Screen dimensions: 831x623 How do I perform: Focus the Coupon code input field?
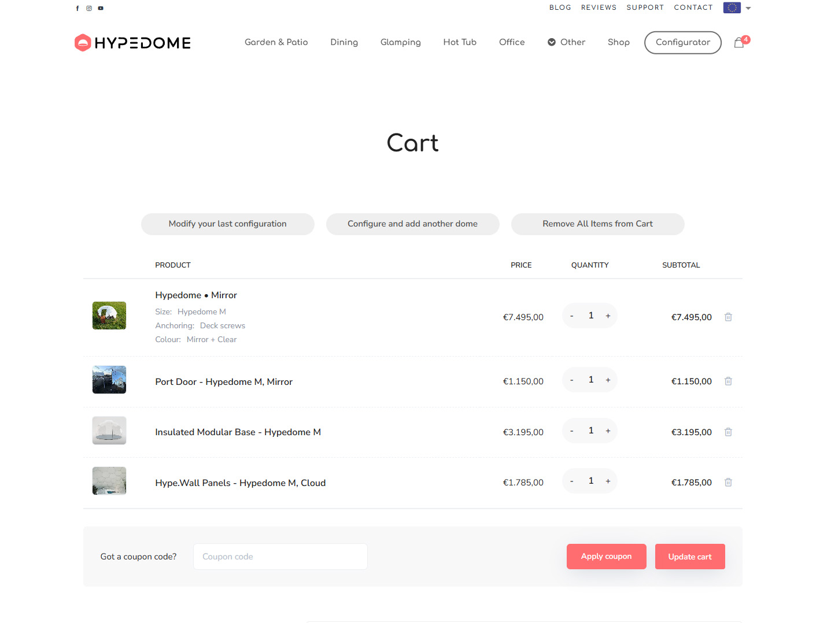point(280,557)
